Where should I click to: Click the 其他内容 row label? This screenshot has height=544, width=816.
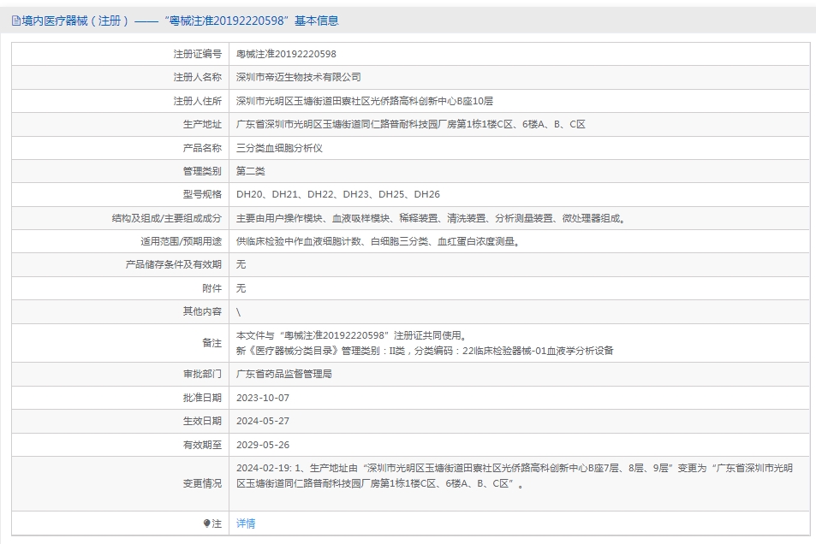tap(202, 311)
